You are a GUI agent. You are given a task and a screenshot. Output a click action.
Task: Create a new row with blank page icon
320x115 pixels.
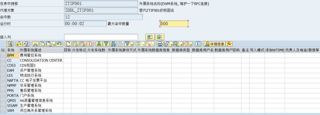pos(68,44)
